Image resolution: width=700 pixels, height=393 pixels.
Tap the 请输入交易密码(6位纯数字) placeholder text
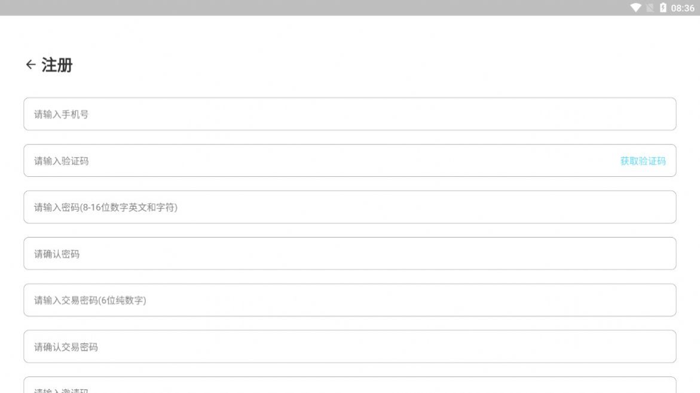coord(90,300)
